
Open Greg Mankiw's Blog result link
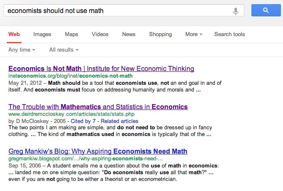[98, 151]
